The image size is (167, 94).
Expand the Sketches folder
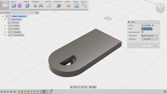5,32
